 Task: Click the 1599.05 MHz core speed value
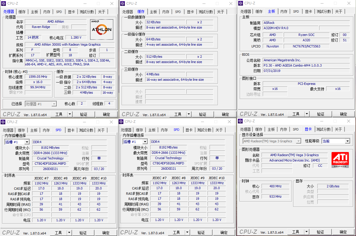coord(38,77)
